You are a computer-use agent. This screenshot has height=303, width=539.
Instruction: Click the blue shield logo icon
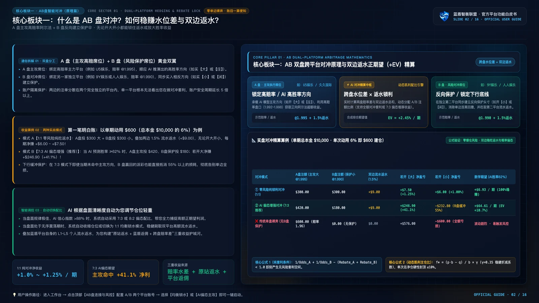tap(444, 16)
